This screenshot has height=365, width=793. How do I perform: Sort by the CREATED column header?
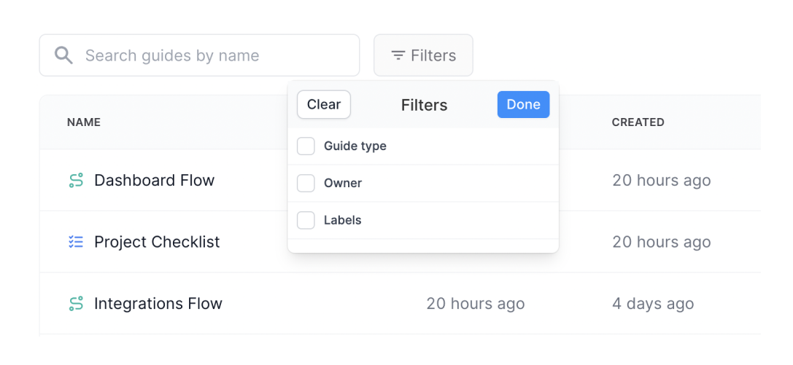point(638,122)
